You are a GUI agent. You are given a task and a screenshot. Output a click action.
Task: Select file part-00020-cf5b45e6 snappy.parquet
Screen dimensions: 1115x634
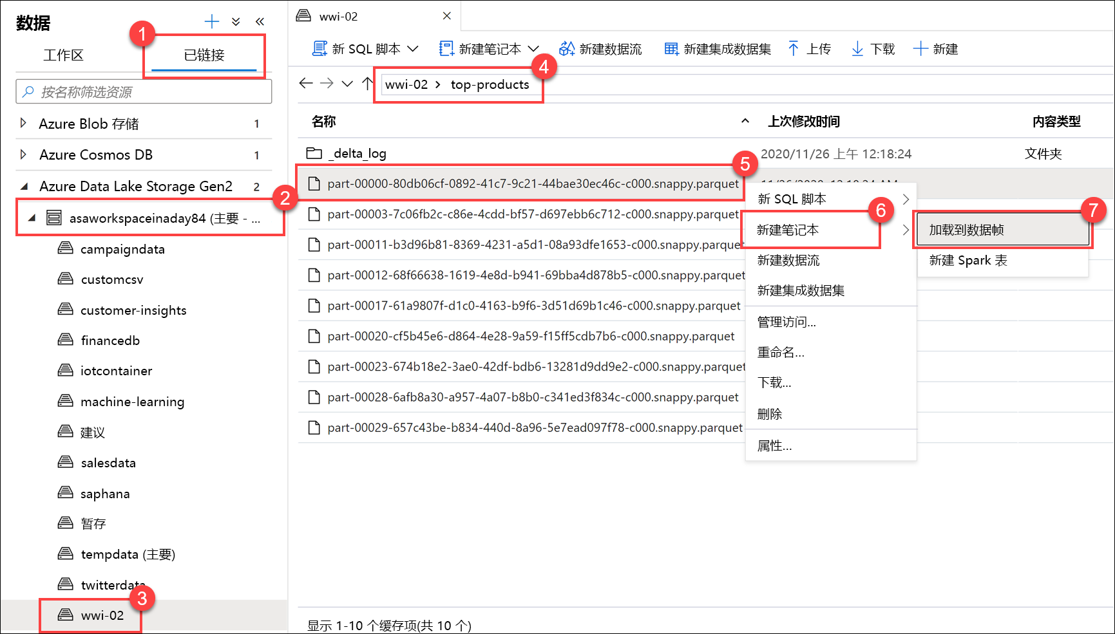(x=531, y=336)
